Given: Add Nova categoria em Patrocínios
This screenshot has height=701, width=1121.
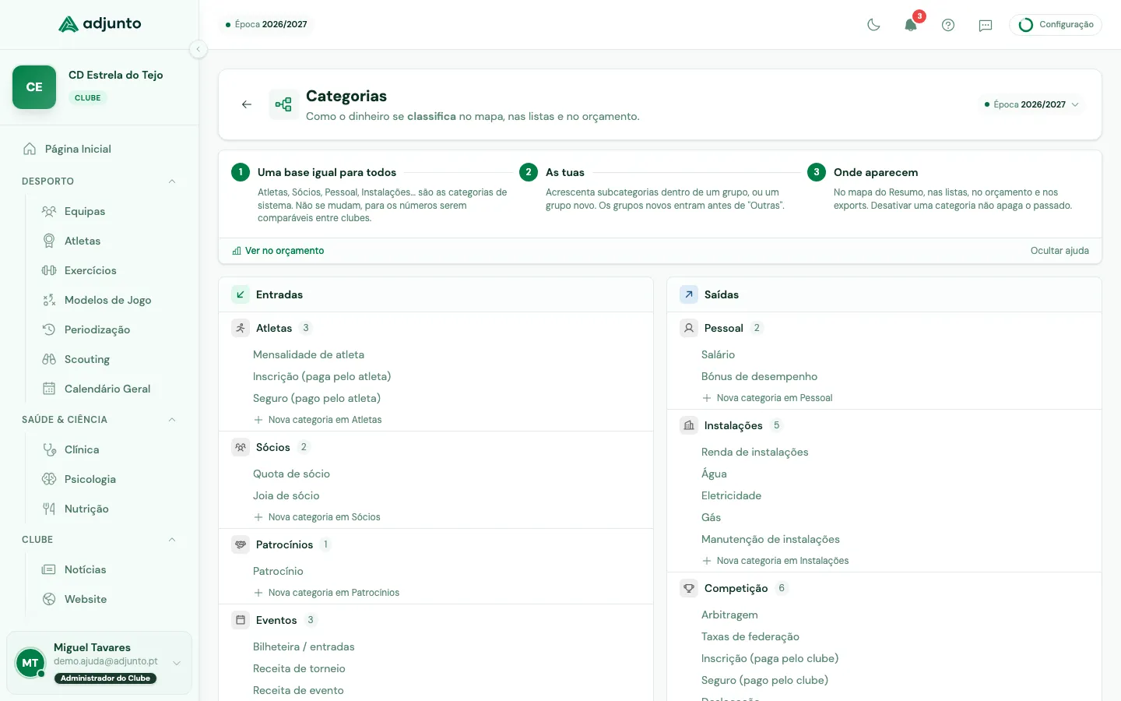Looking at the screenshot, I should coord(326,593).
